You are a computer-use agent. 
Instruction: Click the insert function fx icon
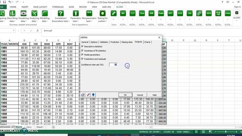37,31
